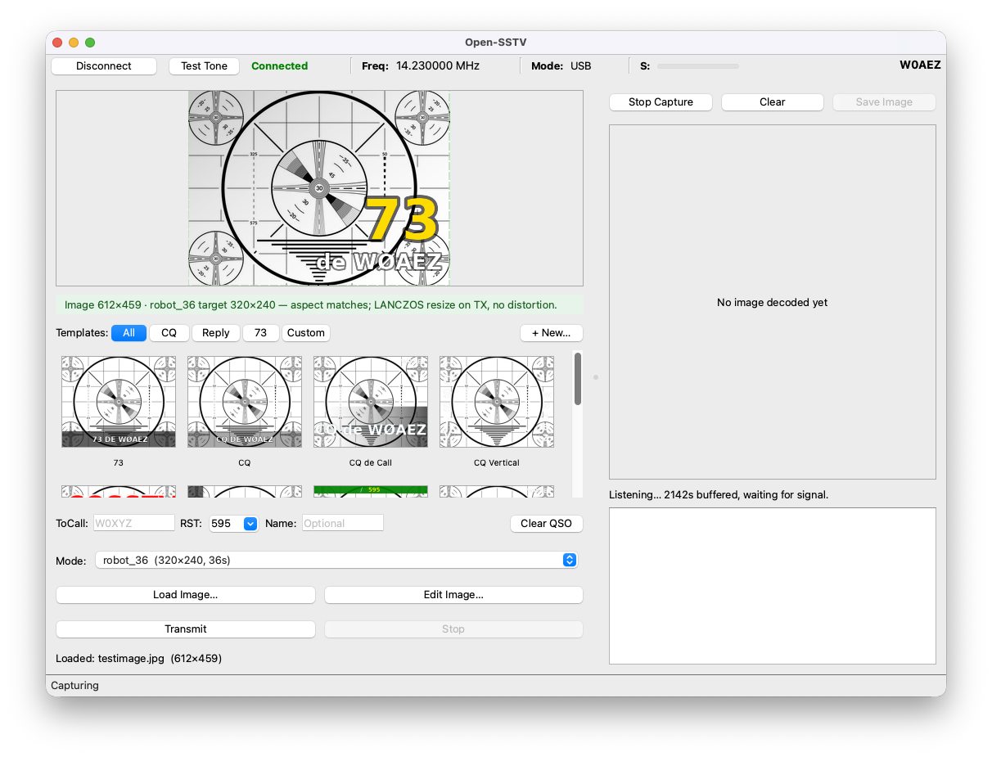The width and height of the screenshot is (992, 757).
Task: Select the CQ Vertical template thumbnail
Action: coord(497,402)
